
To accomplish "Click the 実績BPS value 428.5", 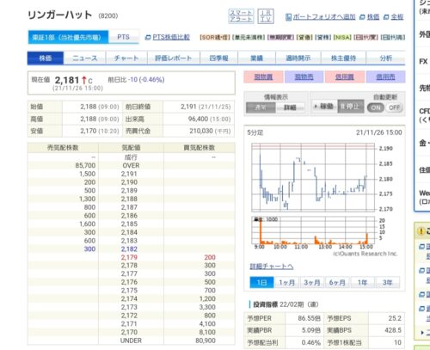I will [x=393, y=330].
